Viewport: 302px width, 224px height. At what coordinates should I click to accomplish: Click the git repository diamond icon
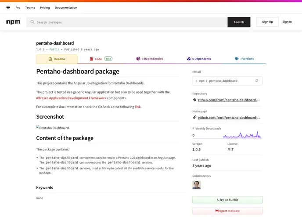(x=194, y=100)
